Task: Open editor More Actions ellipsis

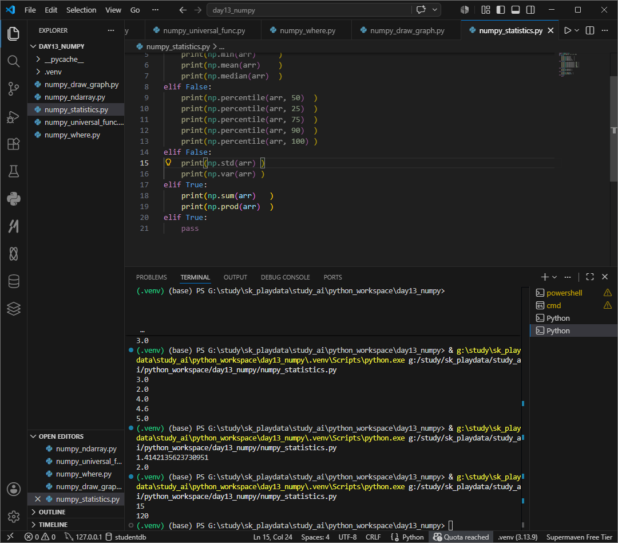Action: (605, 30)
